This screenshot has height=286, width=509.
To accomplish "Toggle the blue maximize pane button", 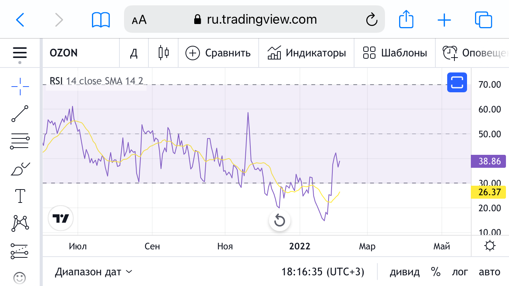I will (457, 82).
